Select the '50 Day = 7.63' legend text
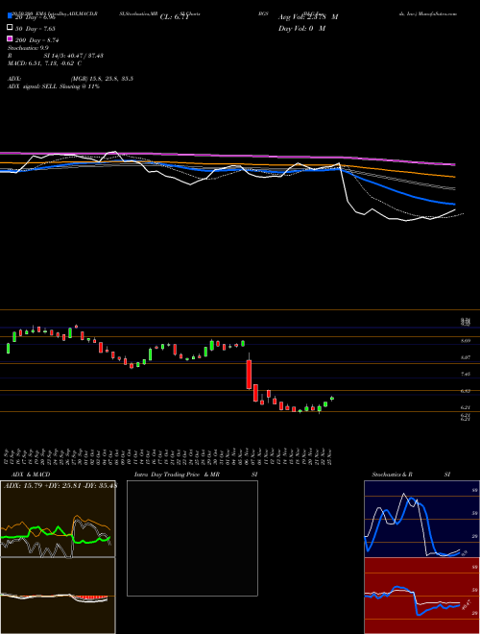The height and width of the screenshot is (634, 480). click(36, 29)
